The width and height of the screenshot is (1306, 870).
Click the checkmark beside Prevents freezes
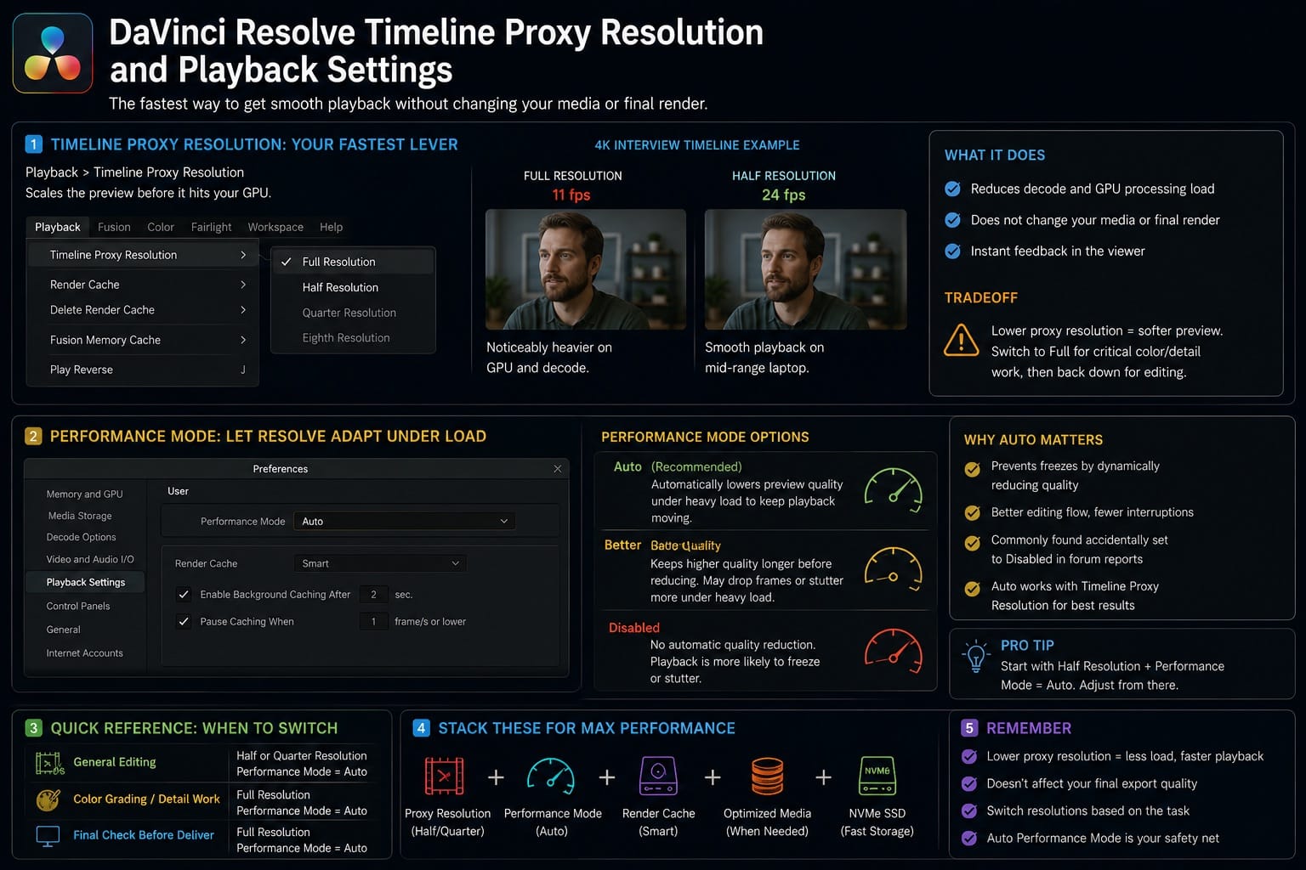973,469
